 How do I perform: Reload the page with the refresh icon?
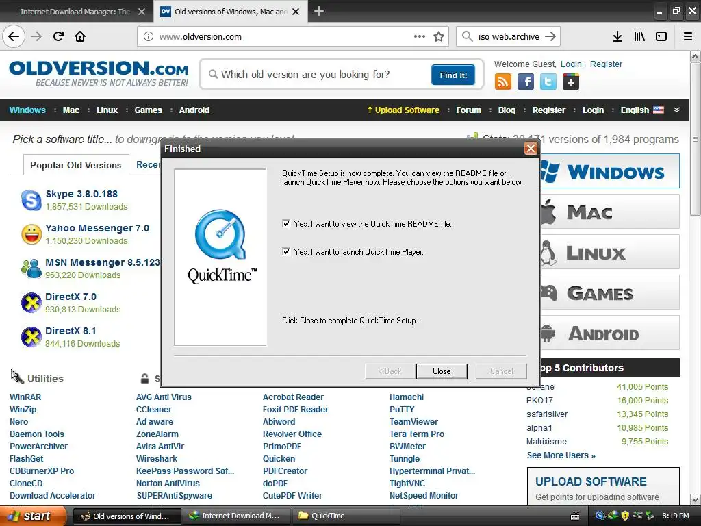tap(58, 36)
